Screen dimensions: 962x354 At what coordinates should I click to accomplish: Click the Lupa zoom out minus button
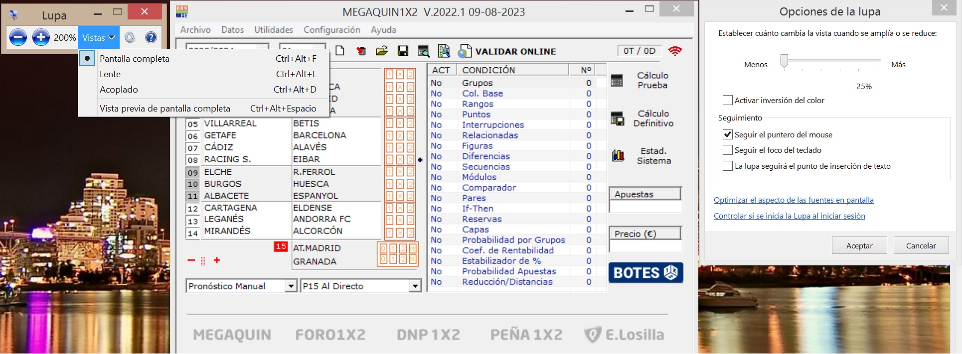click(x=18, y=37)
